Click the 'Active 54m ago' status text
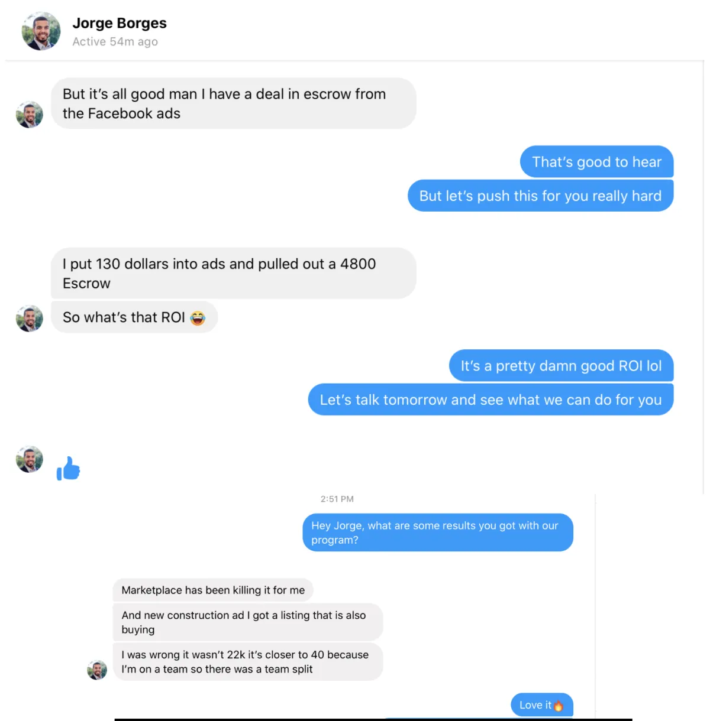 [x=115, y=42]
